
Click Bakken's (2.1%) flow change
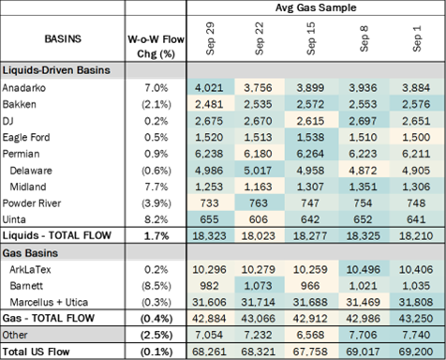click(156, 104)
